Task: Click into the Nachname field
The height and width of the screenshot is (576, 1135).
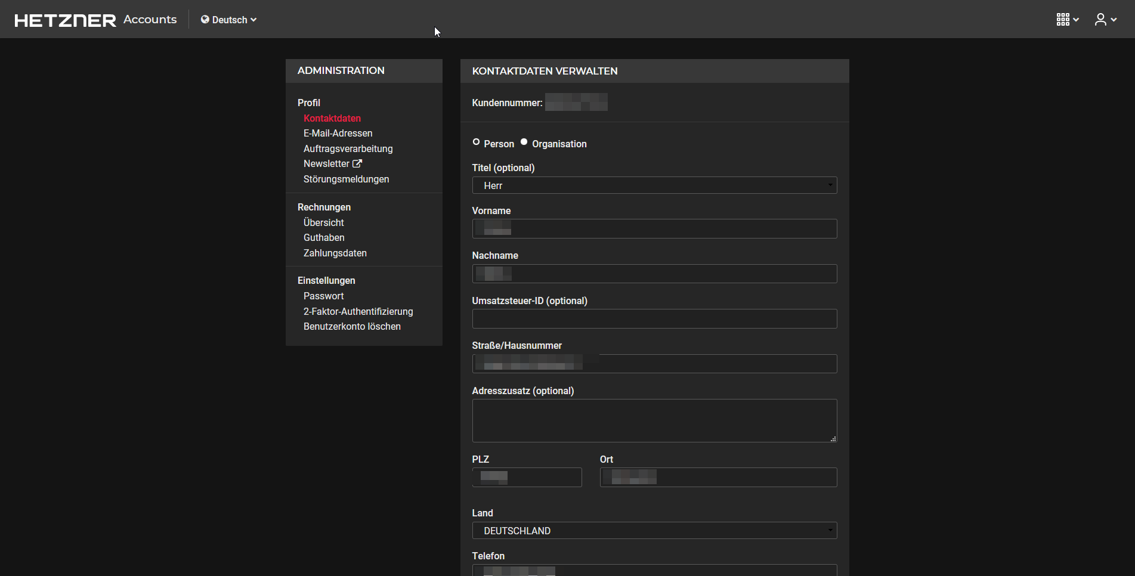Action: (x=654, y=274)
